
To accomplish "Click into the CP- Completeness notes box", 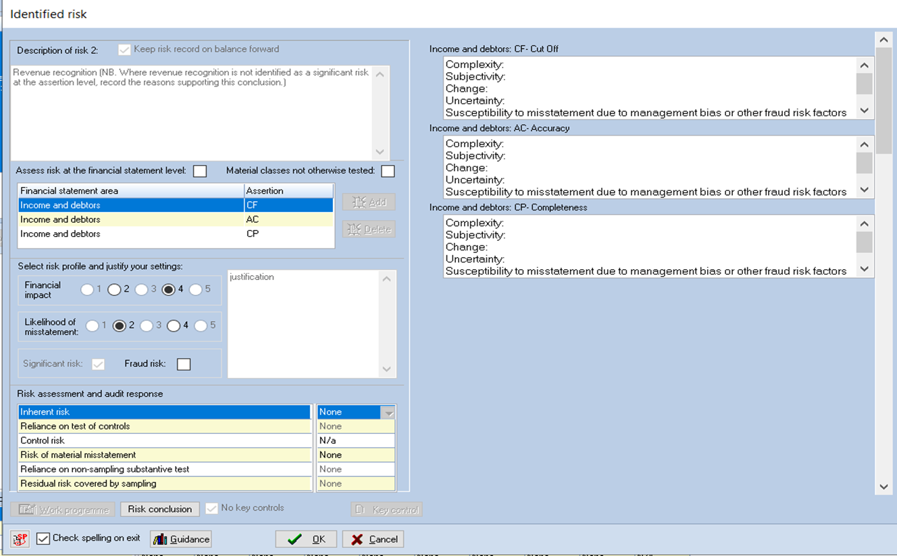I will pyautogui.click(x=650, y=246).
